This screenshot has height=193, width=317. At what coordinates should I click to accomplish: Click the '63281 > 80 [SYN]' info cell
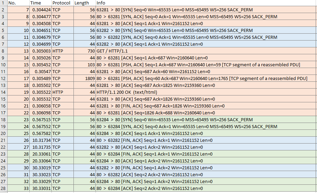pos(206,10)
